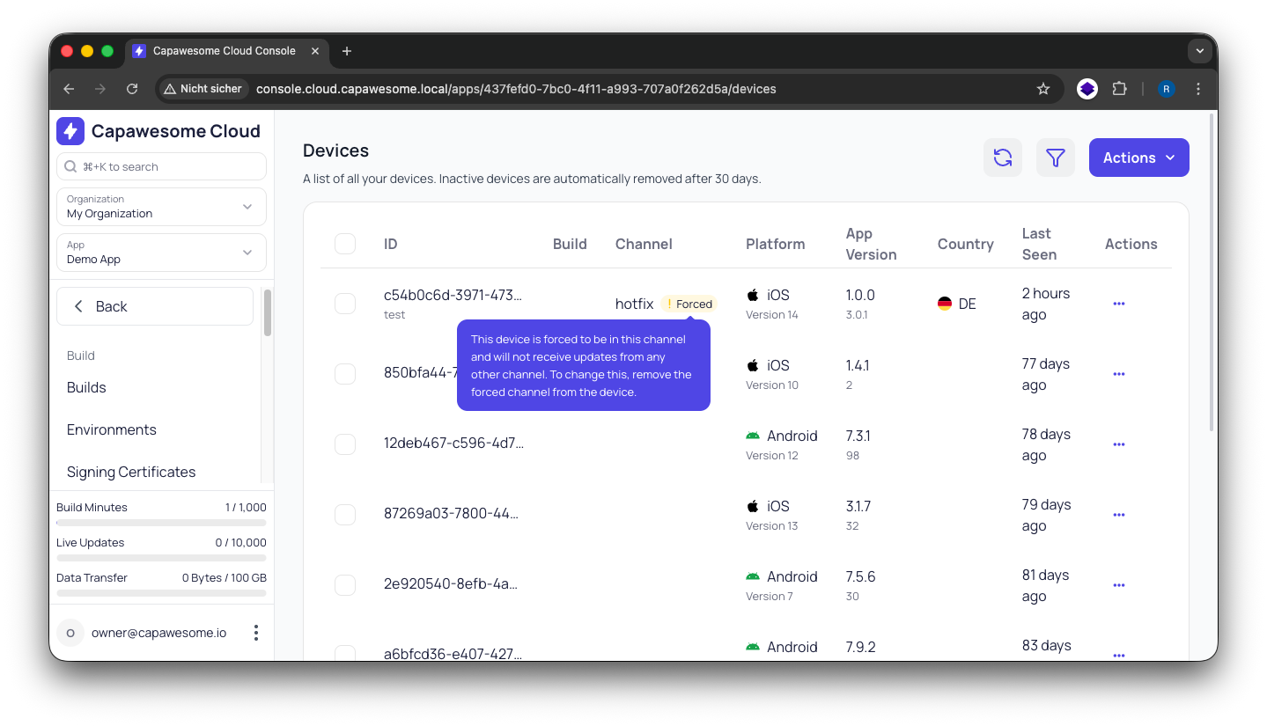Click the Android icon on the 12deb467 device row
1267x726 pixels.
tap(753, 435)
